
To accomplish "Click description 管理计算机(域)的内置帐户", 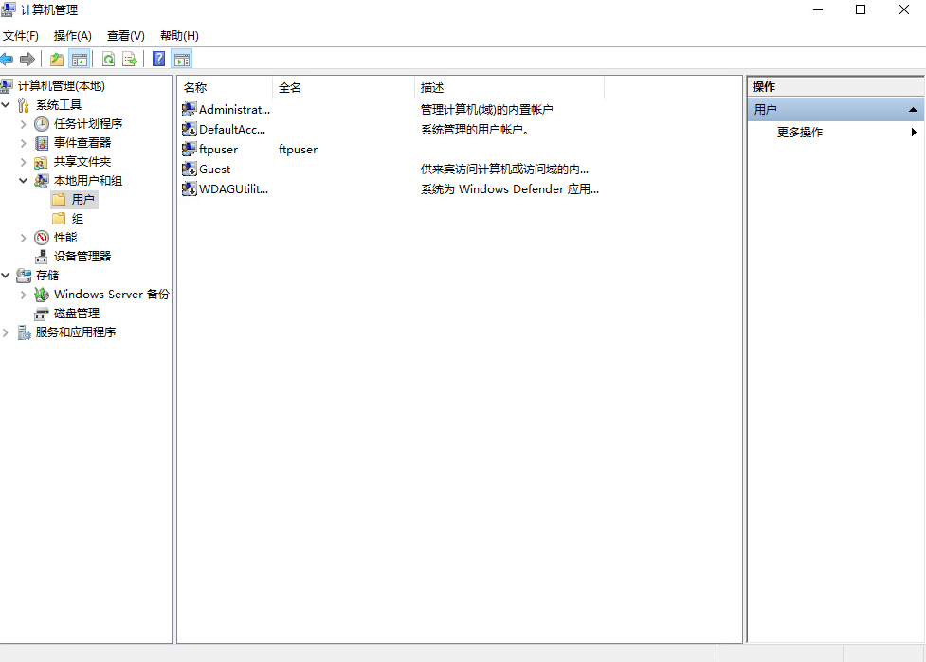I will pos(486,109).
